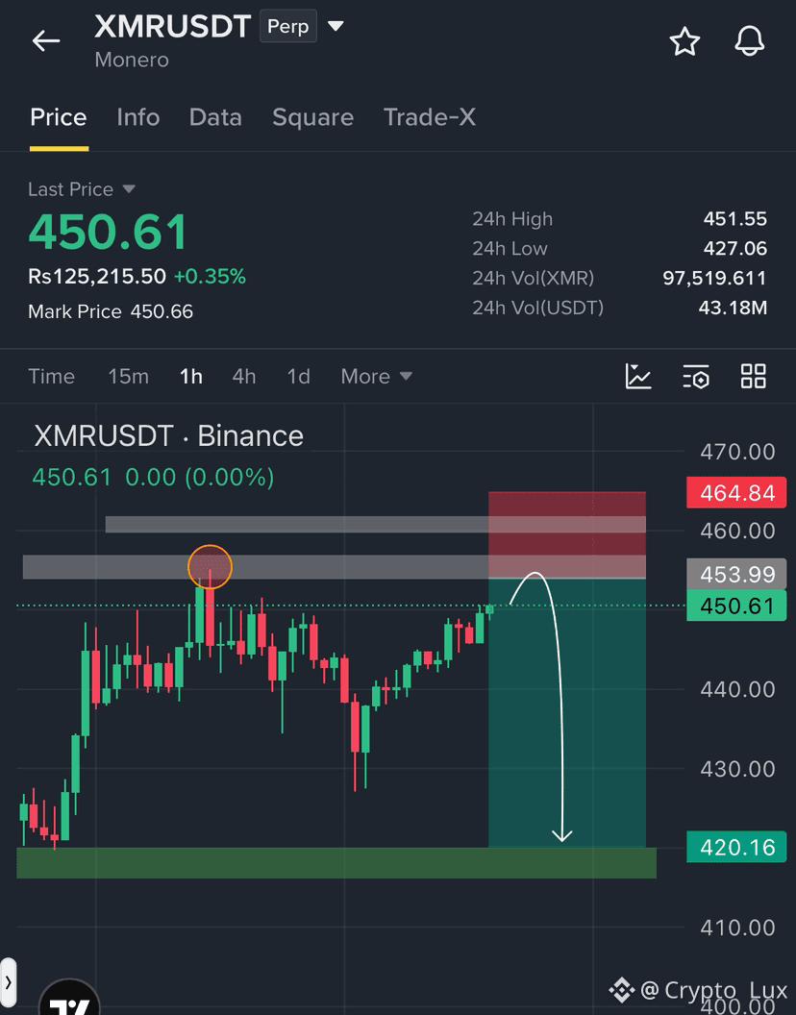The height and width of the screenshot is (1015, 796).
Task: Select the 4h timeframe
Action: (x=244, y=376)
